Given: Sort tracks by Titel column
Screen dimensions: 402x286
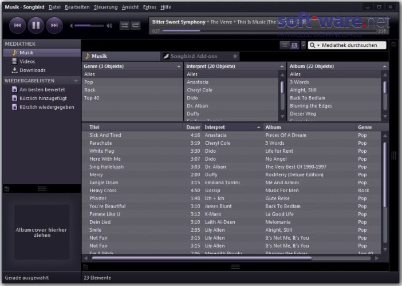Looking at the screenshot, I should (132, 127).
